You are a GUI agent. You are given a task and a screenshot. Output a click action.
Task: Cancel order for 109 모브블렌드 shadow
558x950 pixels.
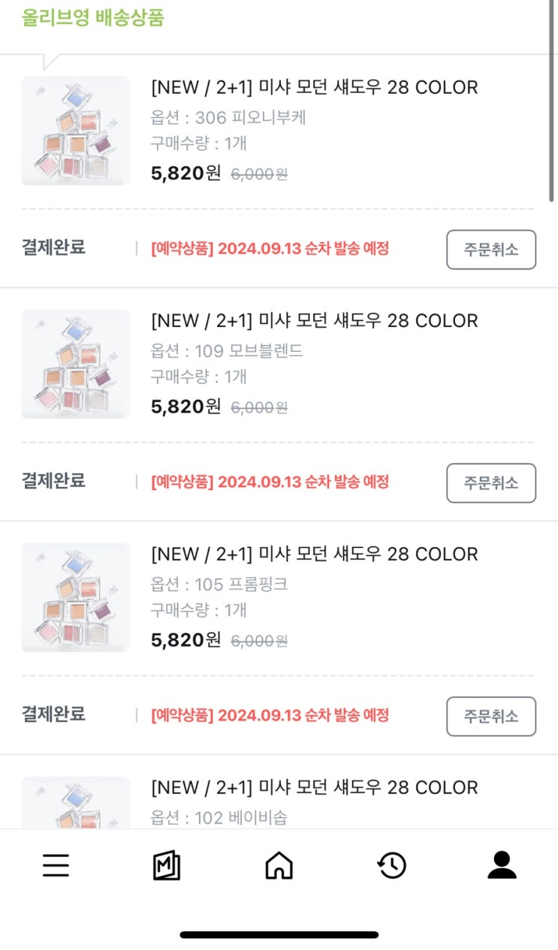491,483
